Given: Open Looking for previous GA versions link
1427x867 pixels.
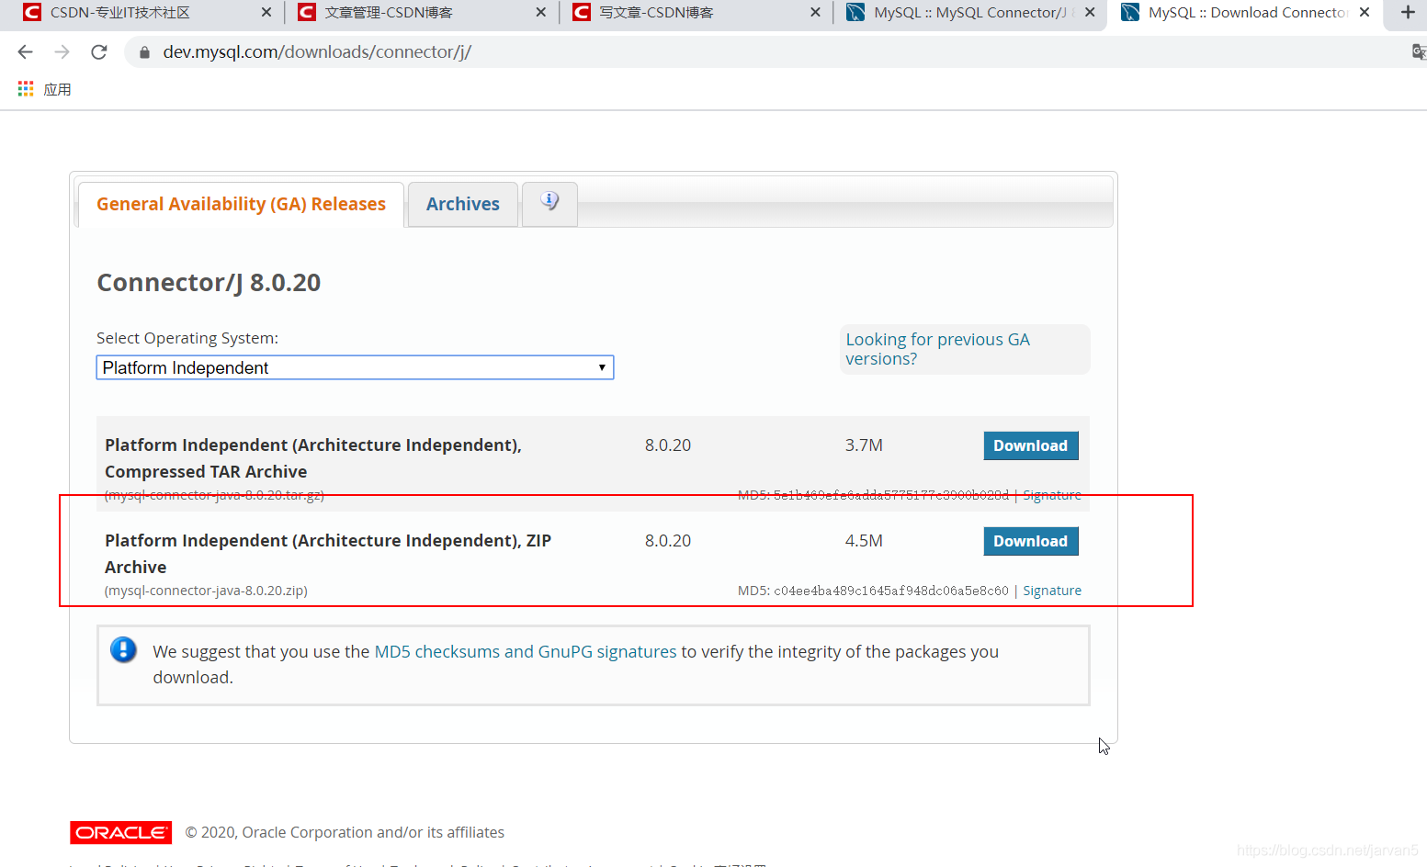Looking at the screenshot, I should click(937, 349).
